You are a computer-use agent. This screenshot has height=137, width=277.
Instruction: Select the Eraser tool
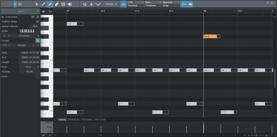tap(57, 4)
